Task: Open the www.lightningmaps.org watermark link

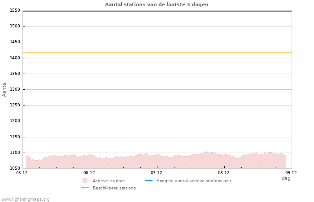Action: 26,199
